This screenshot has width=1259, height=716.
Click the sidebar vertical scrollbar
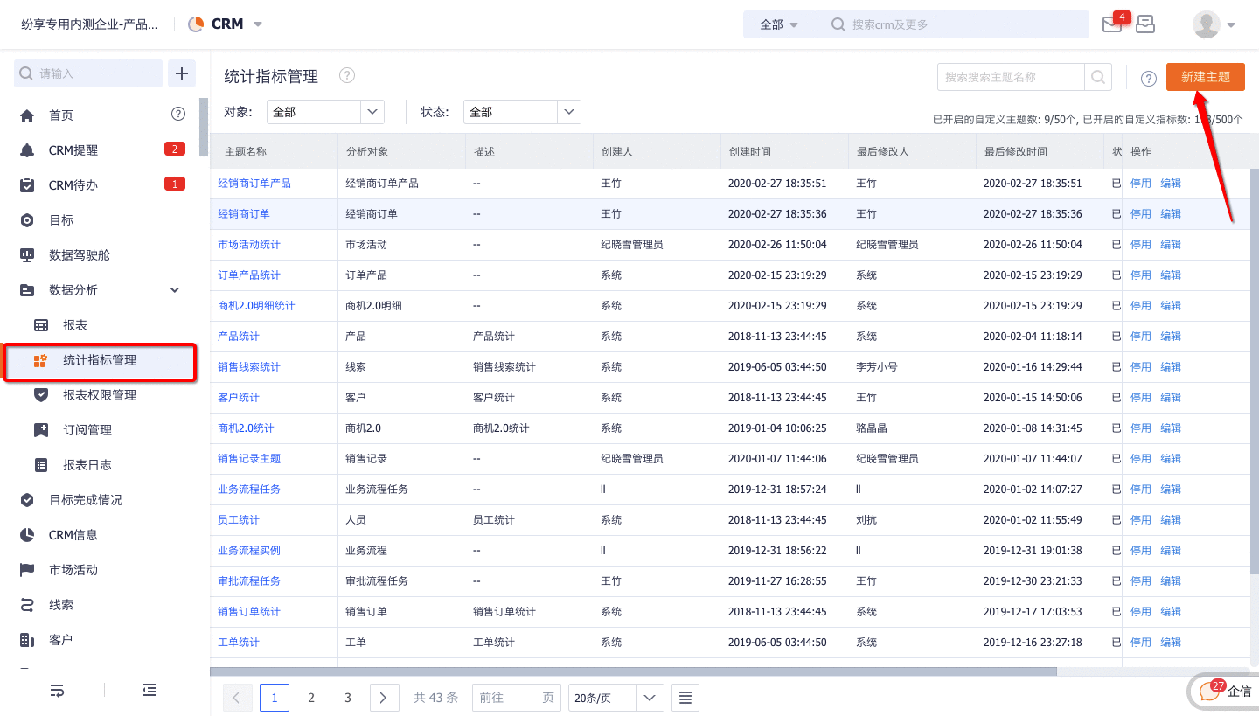pos(204,127)
